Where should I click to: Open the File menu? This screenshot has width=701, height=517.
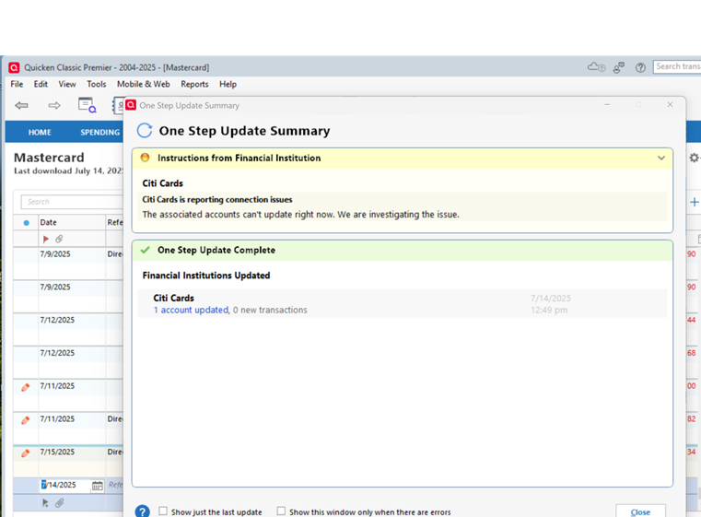(17, 84)
